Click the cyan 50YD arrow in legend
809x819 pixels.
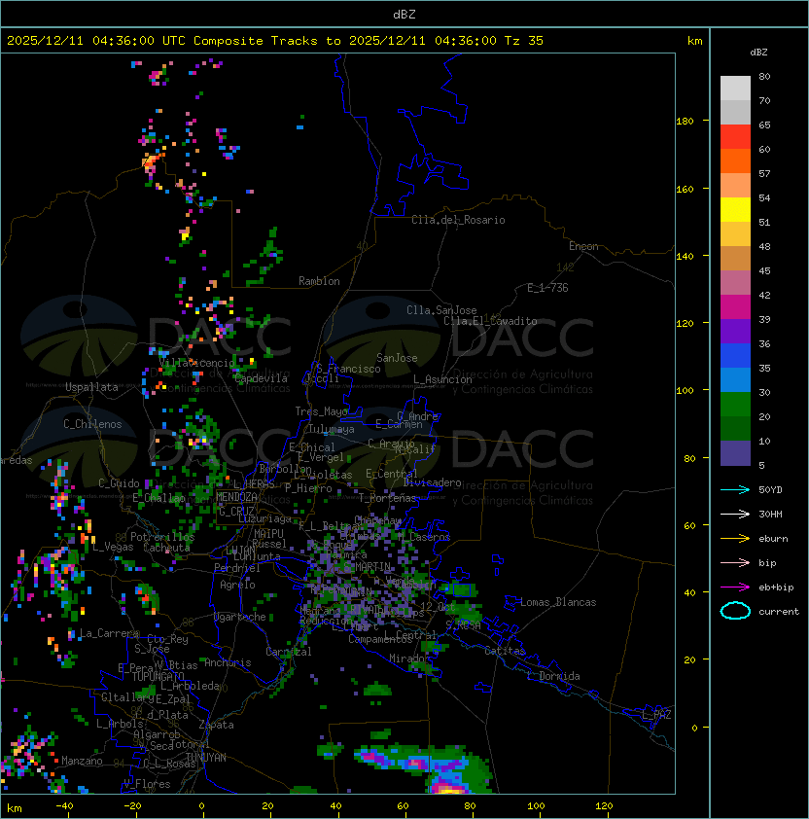(x=735, y=489)
